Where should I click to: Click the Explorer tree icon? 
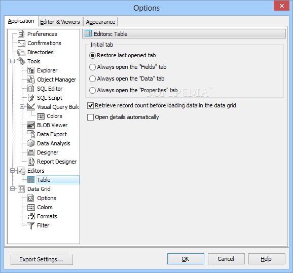point(31,70)
